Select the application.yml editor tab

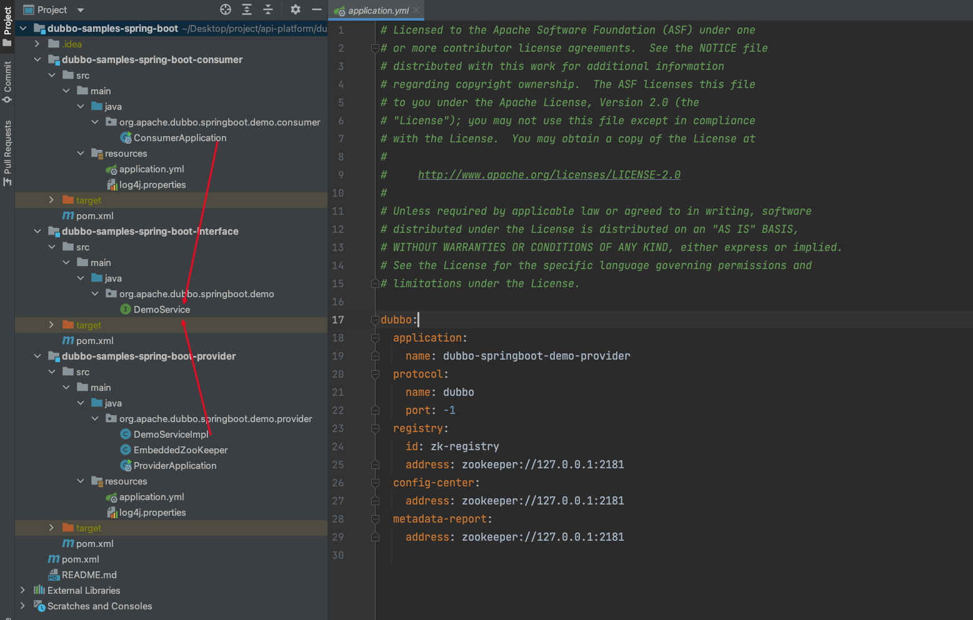(377, 11)
